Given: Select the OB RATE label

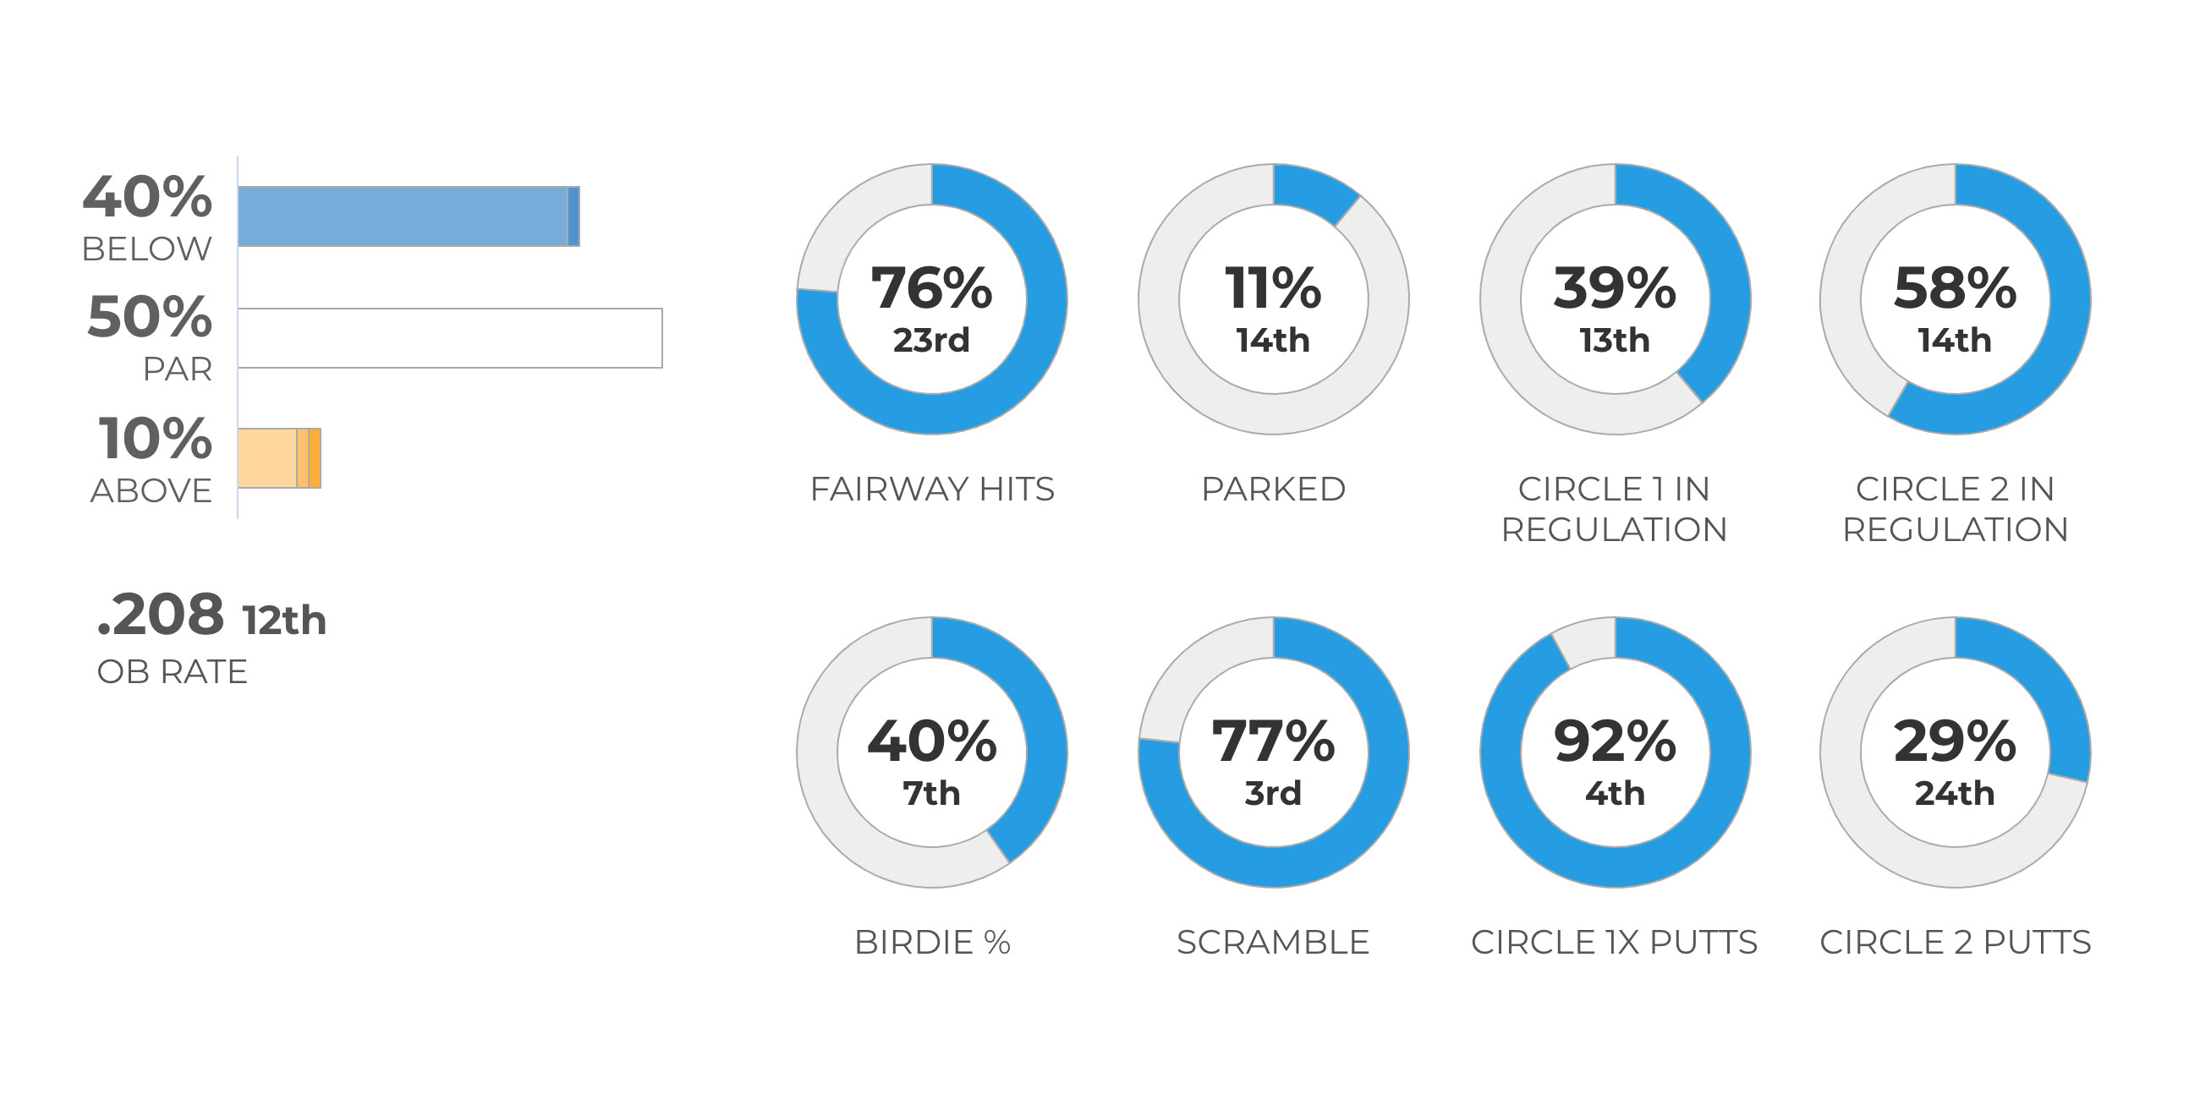Looking at the screenshot, I should pyautogui.click(x=173, y=672).
